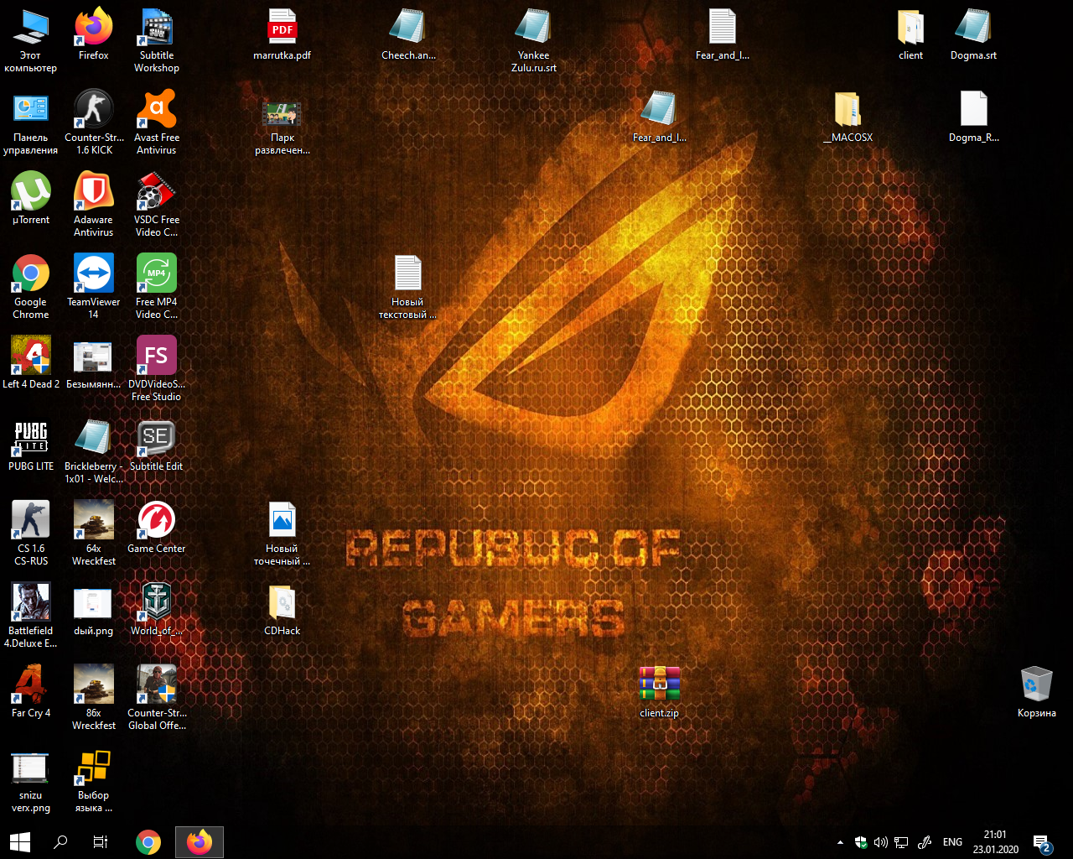Select the DVDVideoSoft Free Studio icon

point(157,368)
